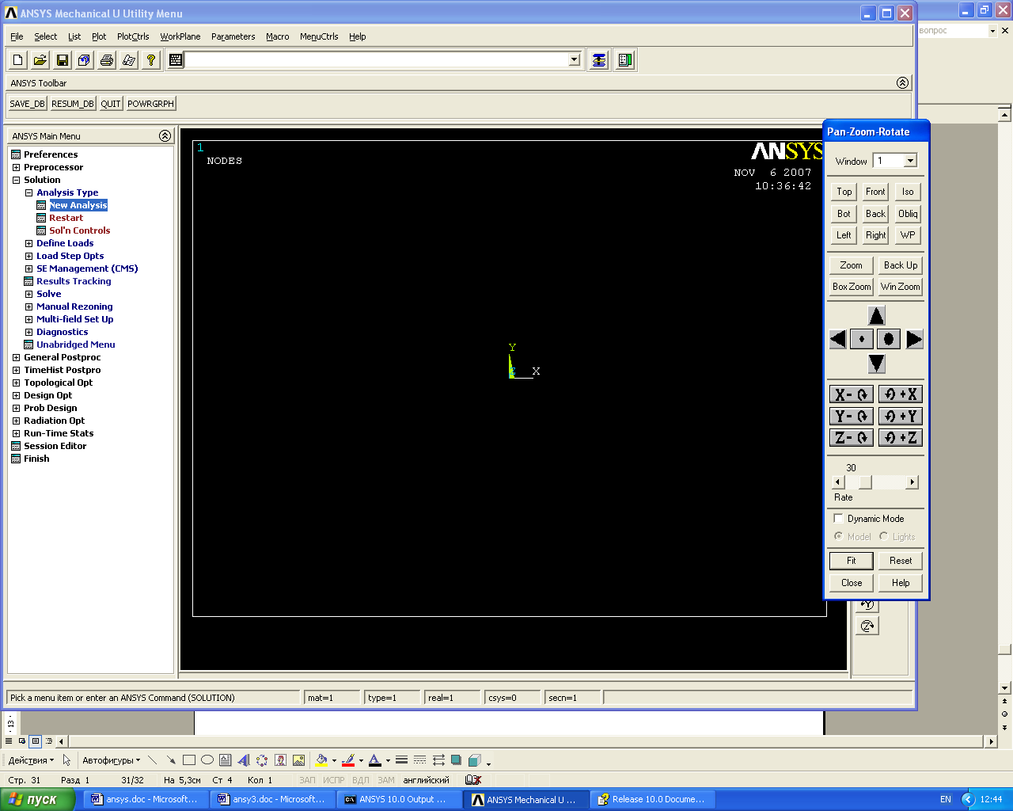Open the Parameters menu

coord(233,36)
